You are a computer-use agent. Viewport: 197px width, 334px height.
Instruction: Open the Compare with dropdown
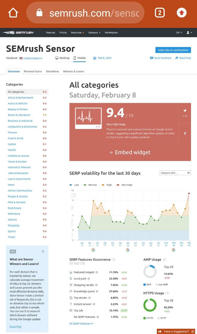(175, 173)
